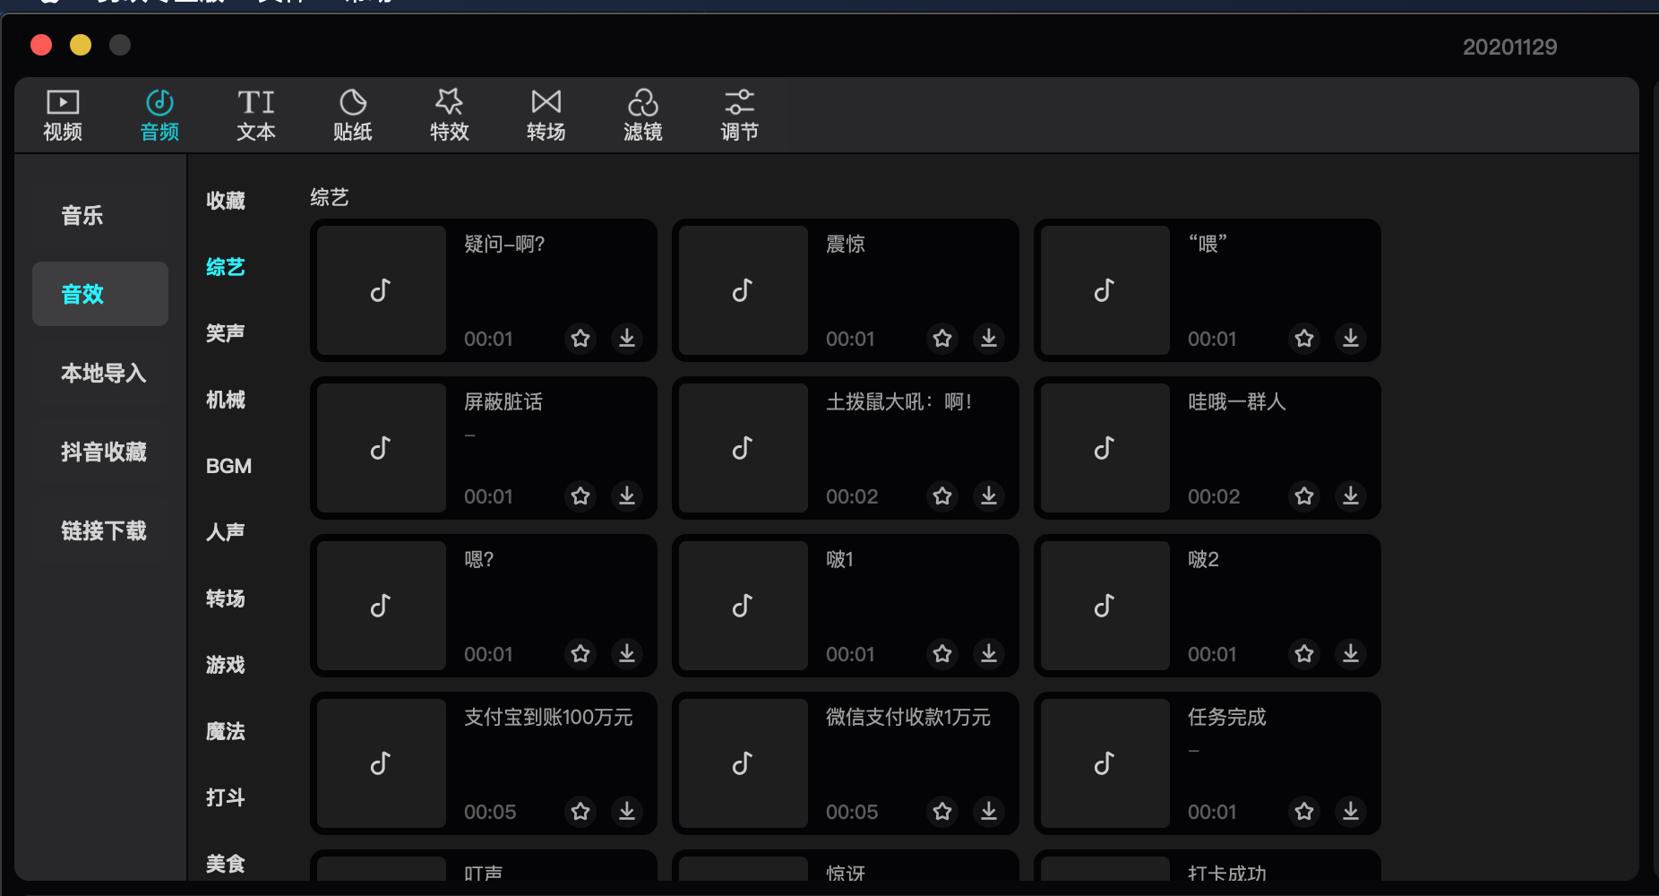Screen dimensions: 1659x896
Task: Favorite the 疑问-啊? sound effect
Action: tap(580, 338)
